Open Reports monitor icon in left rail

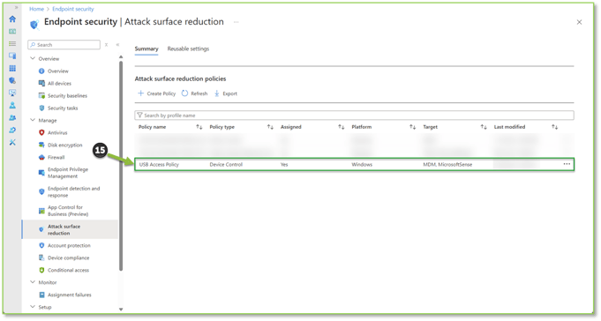pyautogui.click(x=12, y=93)
